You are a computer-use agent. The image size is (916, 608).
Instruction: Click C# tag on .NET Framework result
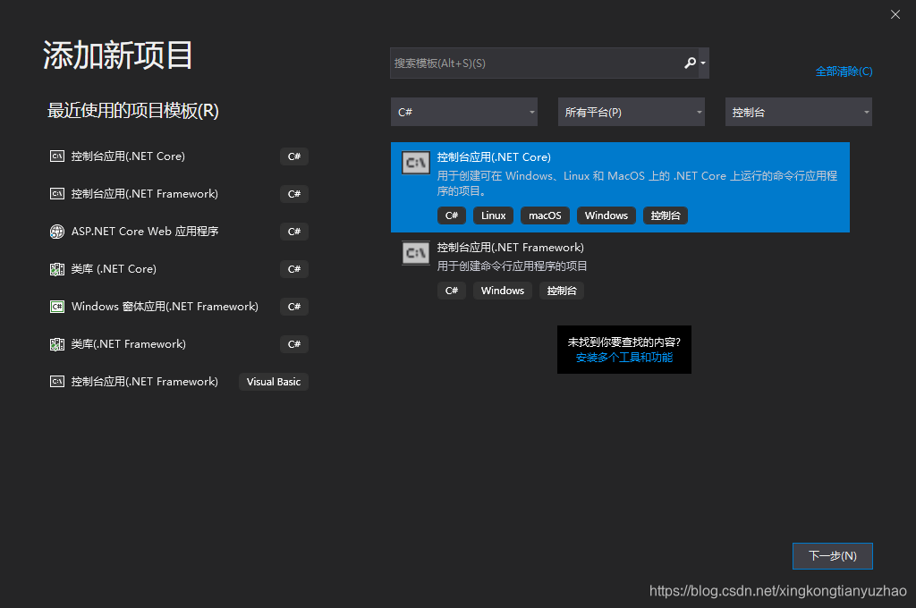[452, 291]
